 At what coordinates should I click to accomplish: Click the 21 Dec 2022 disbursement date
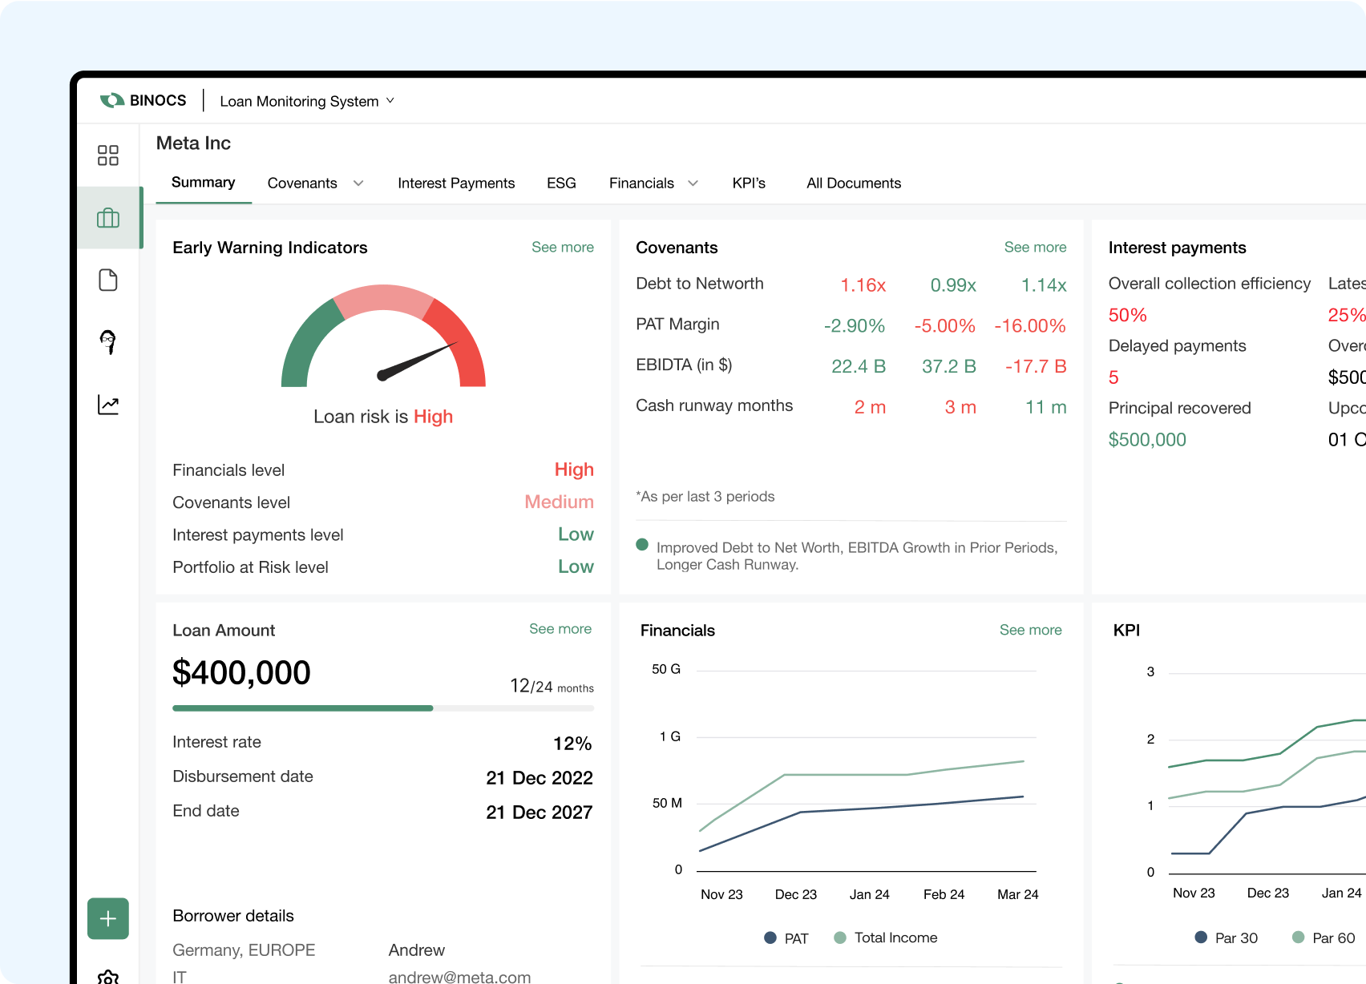point(539,778)
